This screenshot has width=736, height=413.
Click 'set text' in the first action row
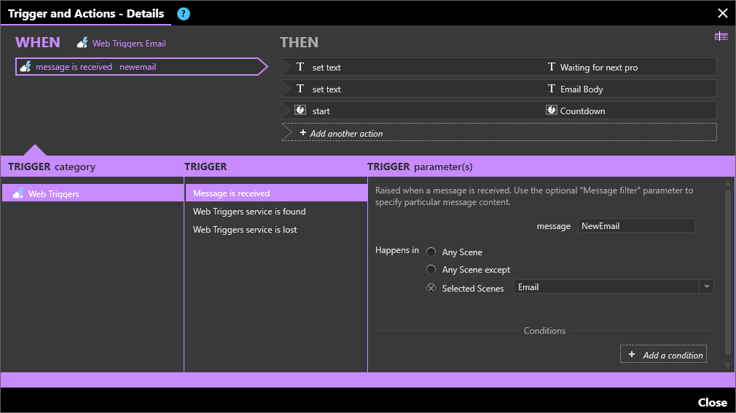(326, 68)
